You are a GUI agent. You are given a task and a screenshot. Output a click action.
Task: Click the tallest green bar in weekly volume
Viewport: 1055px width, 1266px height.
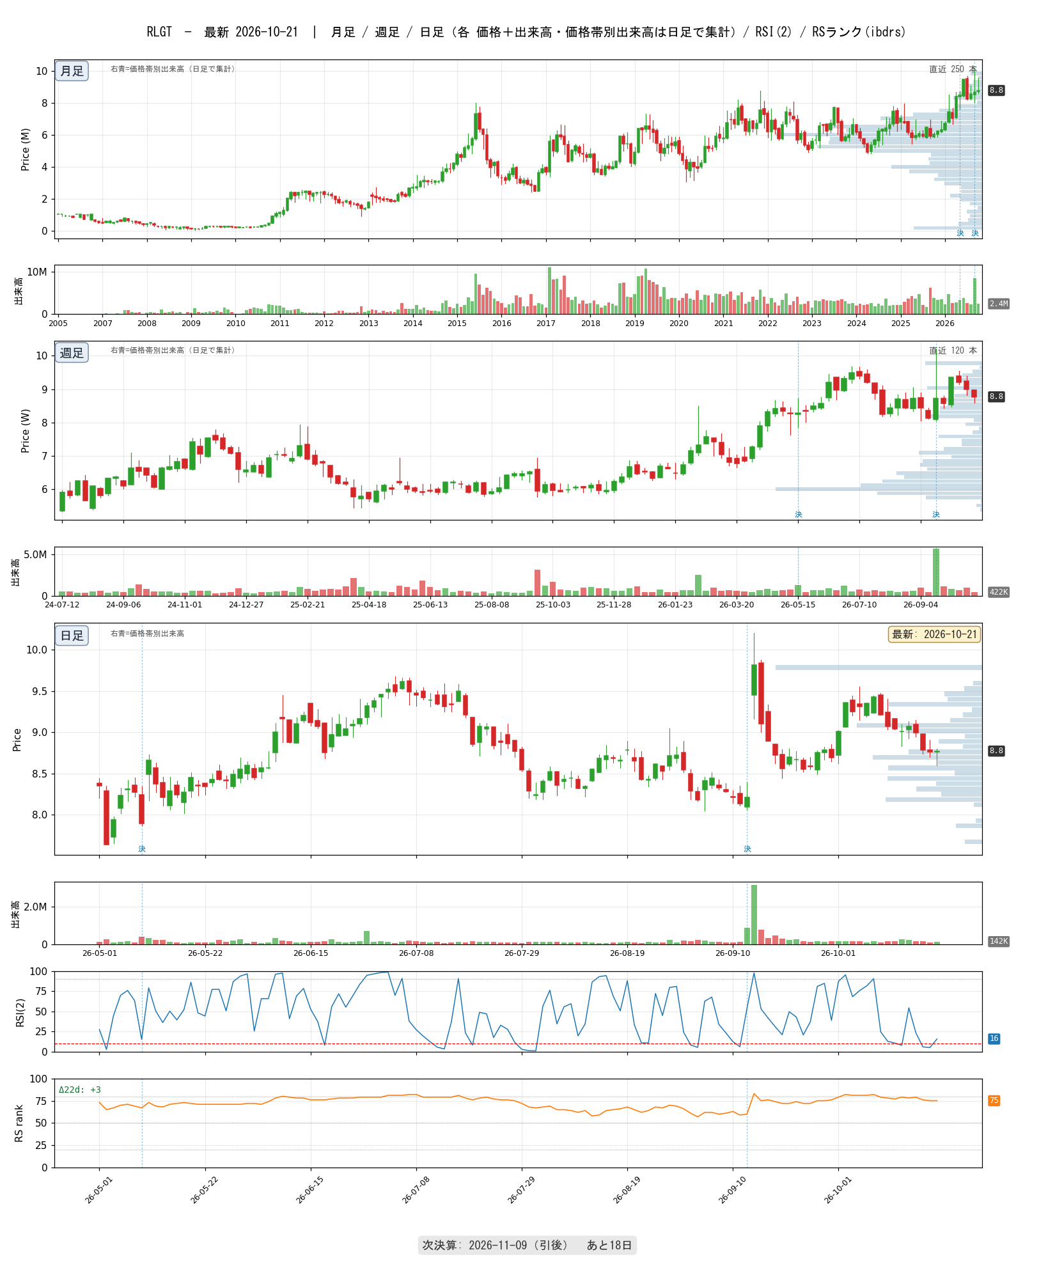click(x=936, y=572)
